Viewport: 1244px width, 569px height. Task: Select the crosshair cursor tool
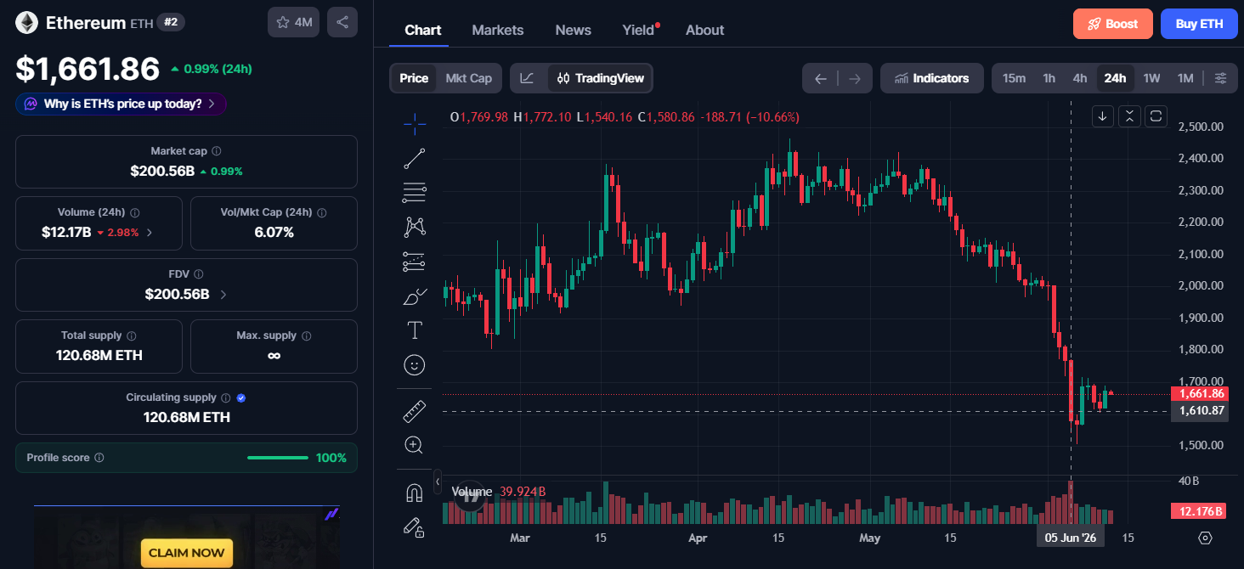(x=415, y=124)
